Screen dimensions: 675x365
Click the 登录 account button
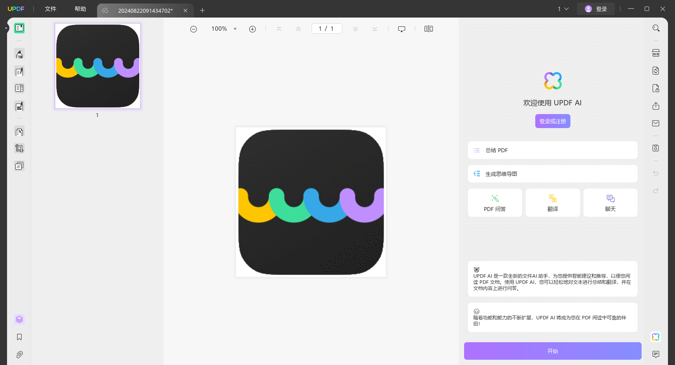tap(596, 9)
